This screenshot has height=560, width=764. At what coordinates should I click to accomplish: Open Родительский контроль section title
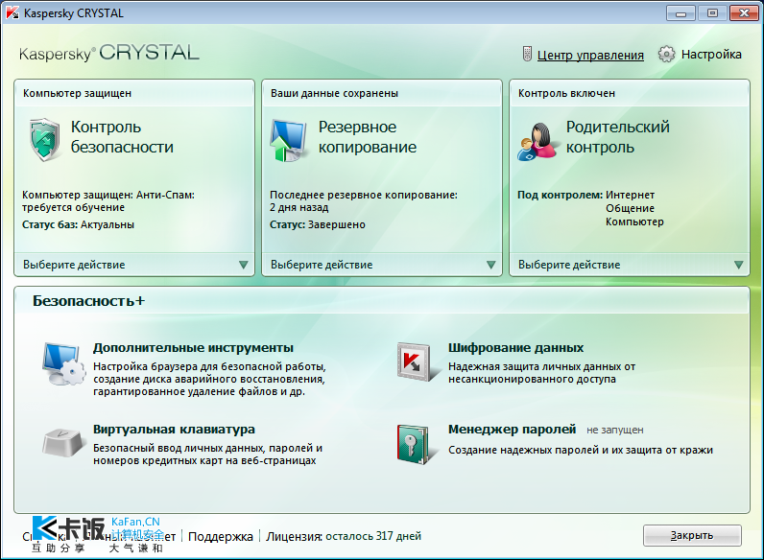(x=617, y=137)
